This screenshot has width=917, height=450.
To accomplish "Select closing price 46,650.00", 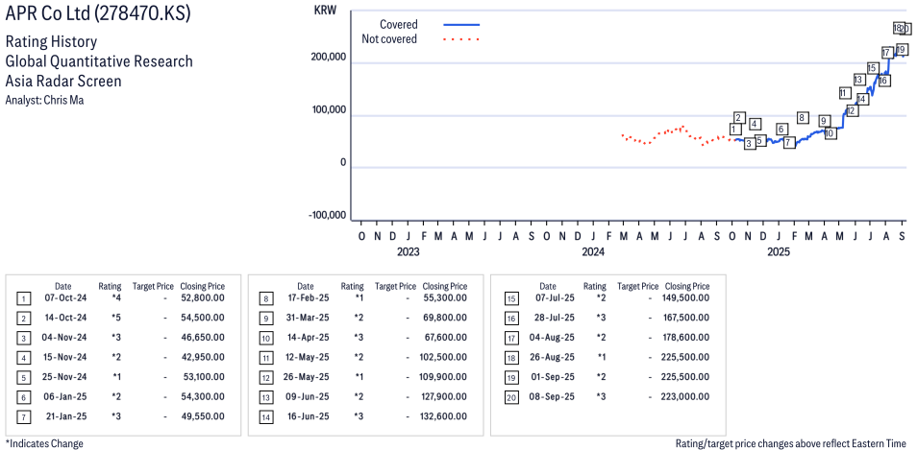I will pyautogui.click(x=203, y=338).
